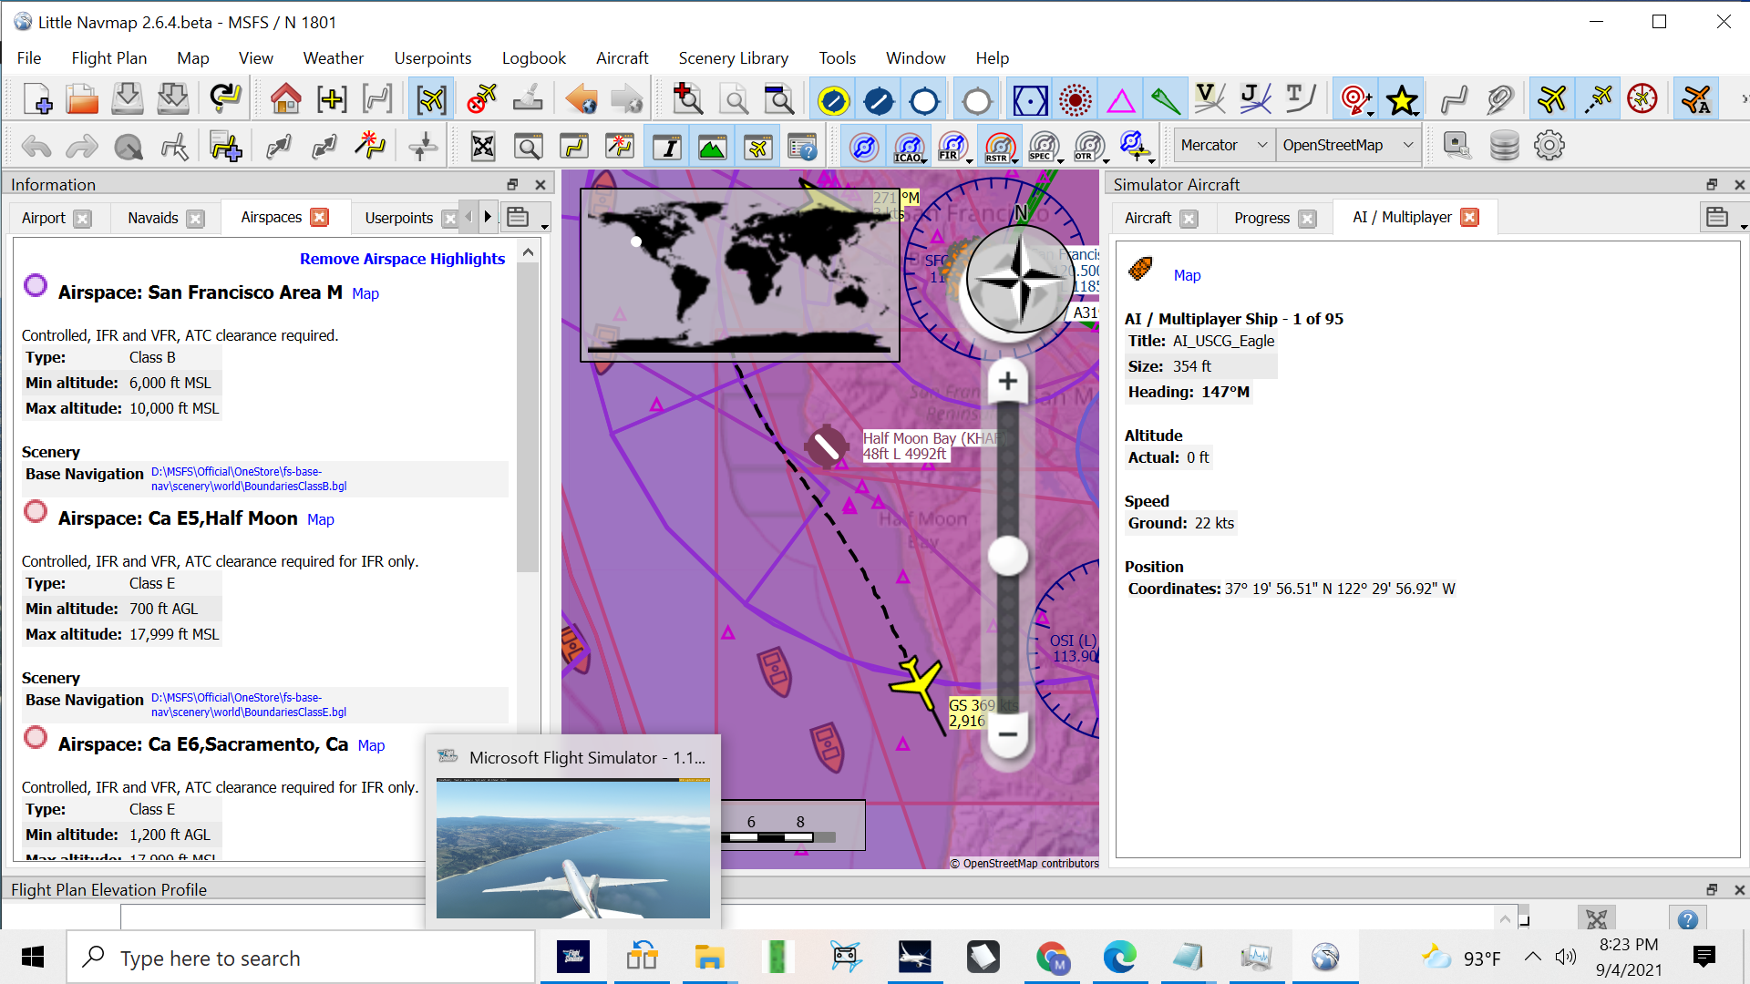Expand the restricted airspaces dropdown

tap(1015, 160)
